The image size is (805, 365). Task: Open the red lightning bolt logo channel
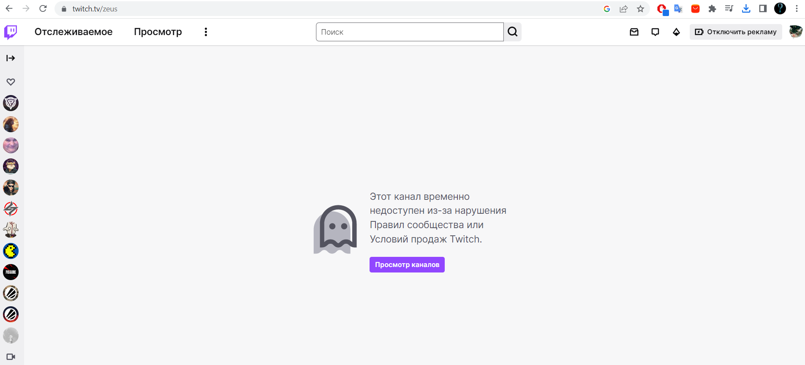click(11, 209)
